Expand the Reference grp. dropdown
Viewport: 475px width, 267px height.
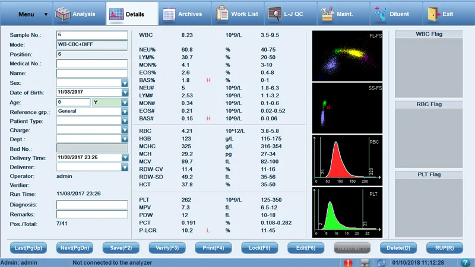pyautogui.click(x=125, y=112)
